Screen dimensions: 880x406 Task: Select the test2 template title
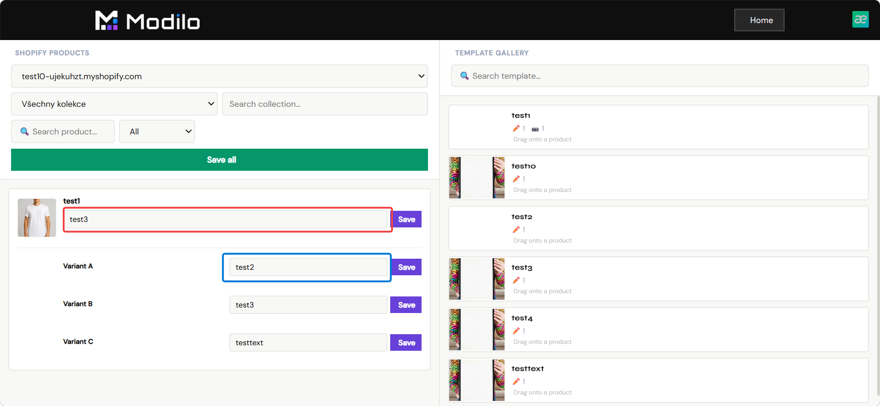(522, 217)
